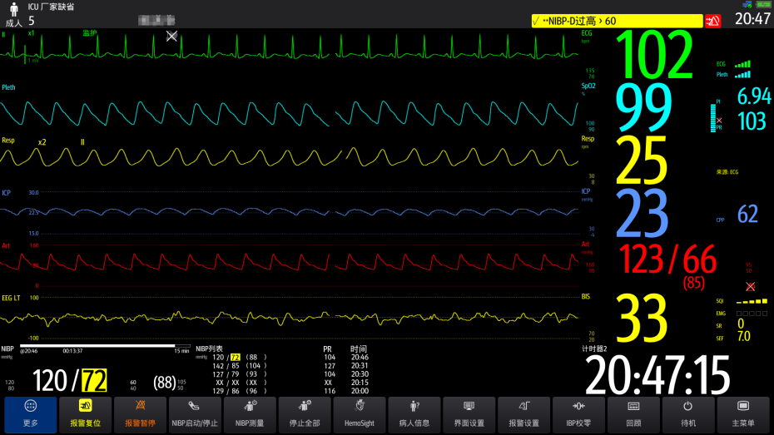Open the SpO2 value 99
Image resolution: width=774 pixels, height=435 pixels.
click(643, 107)
